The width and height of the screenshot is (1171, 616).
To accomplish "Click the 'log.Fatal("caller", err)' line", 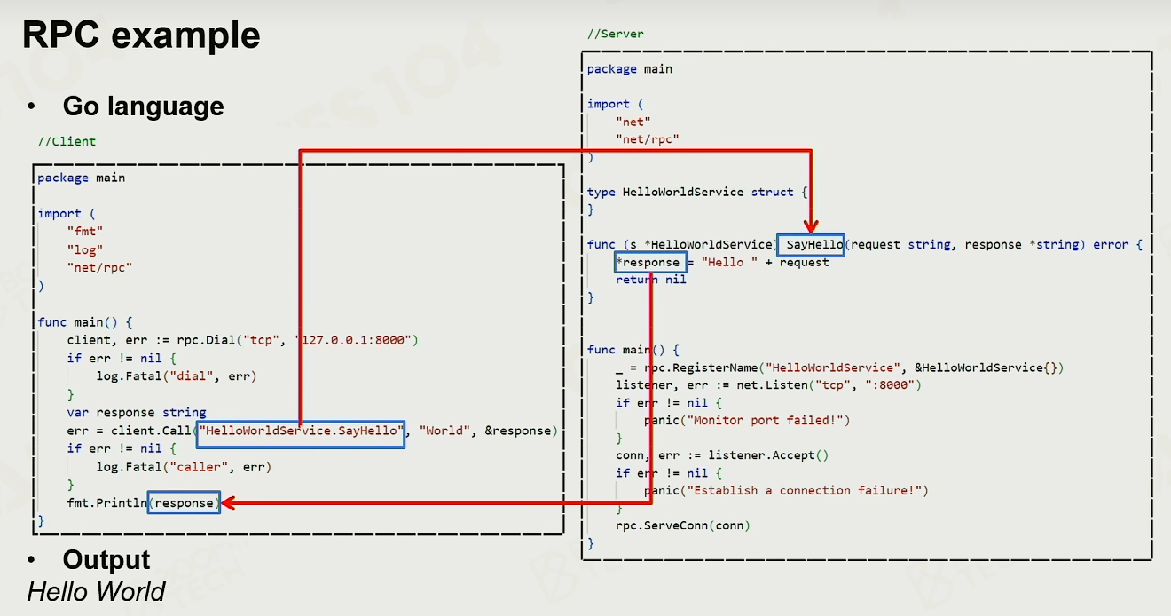I will [x=184, y=466].
